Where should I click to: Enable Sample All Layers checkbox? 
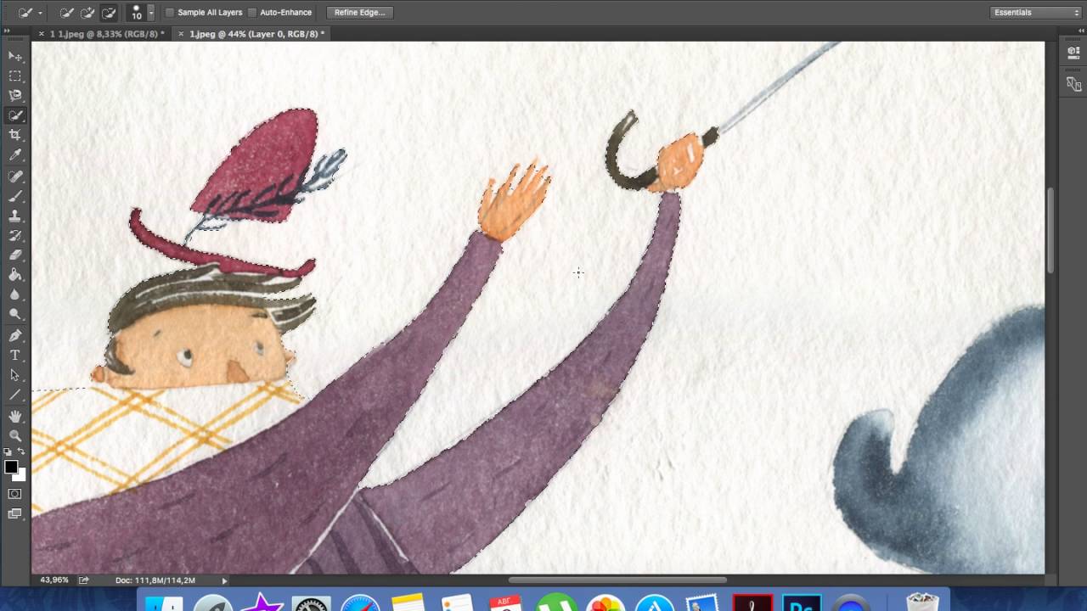coord(170,13)
